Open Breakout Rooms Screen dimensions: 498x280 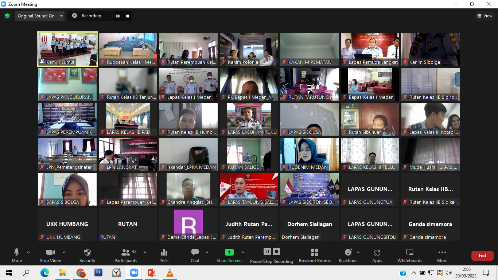[x=315, y=255]
